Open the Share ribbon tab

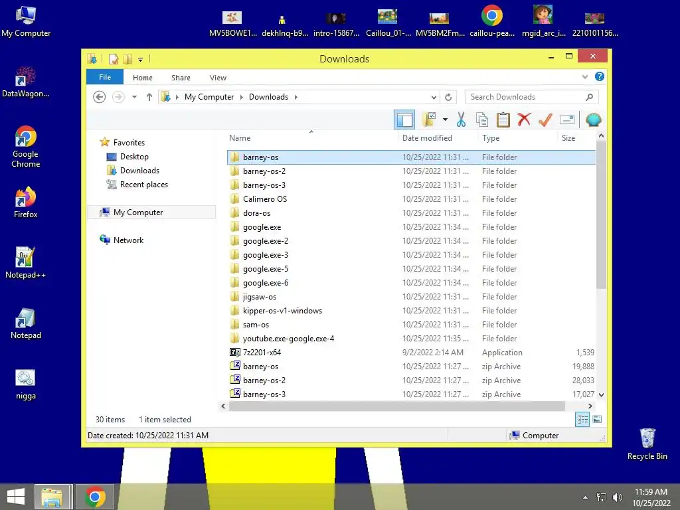tap(181, 78)
